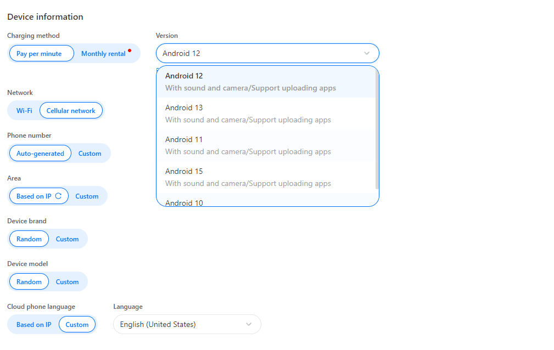Choose Wi-Fi as network type
The width and height of the screenshot is (554, 350).
24,110
